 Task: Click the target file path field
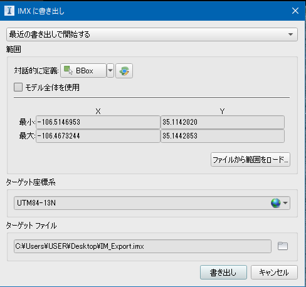point(142,246)
